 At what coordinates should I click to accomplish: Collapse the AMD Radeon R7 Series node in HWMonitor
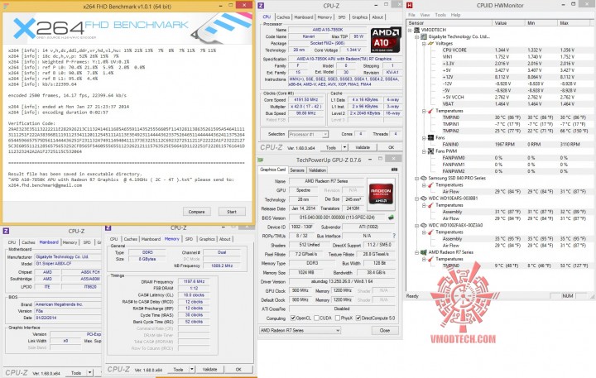pyautogui.click(x=417, y=252)
